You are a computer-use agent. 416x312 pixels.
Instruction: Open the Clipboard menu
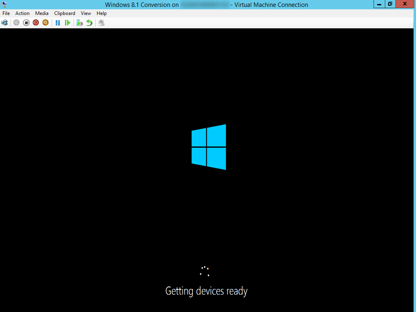(x=64, y=13)
